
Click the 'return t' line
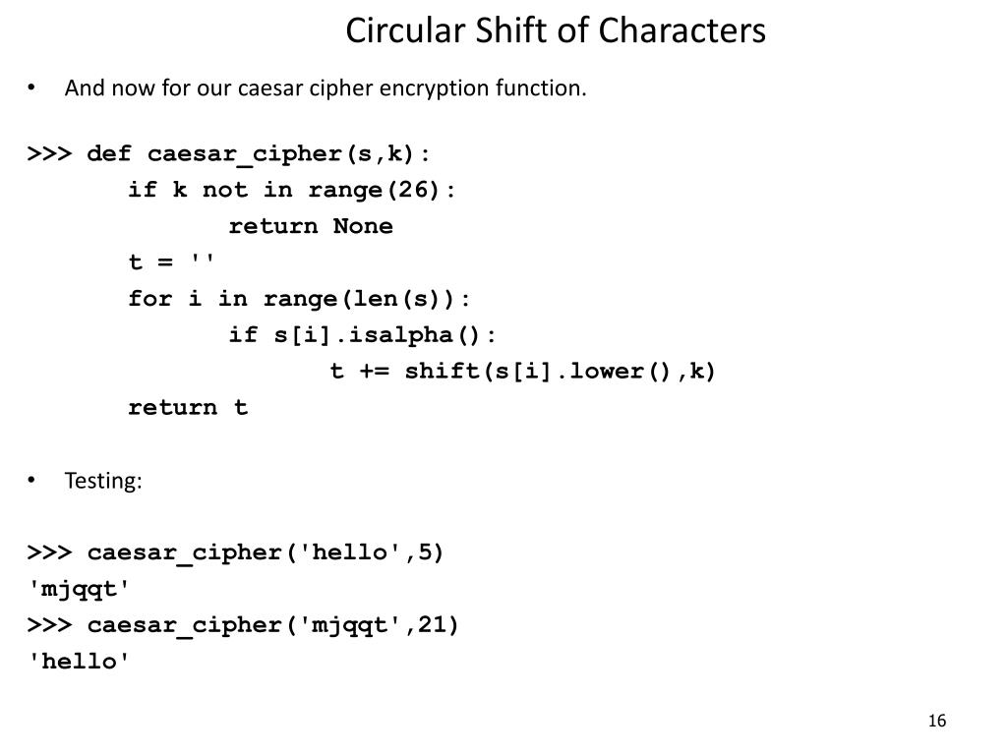pos(188,407)
